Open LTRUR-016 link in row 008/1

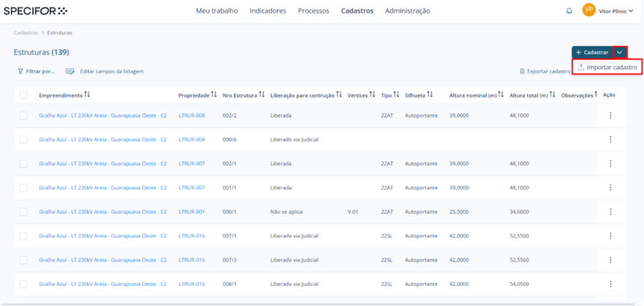click(x=192, y=284)
